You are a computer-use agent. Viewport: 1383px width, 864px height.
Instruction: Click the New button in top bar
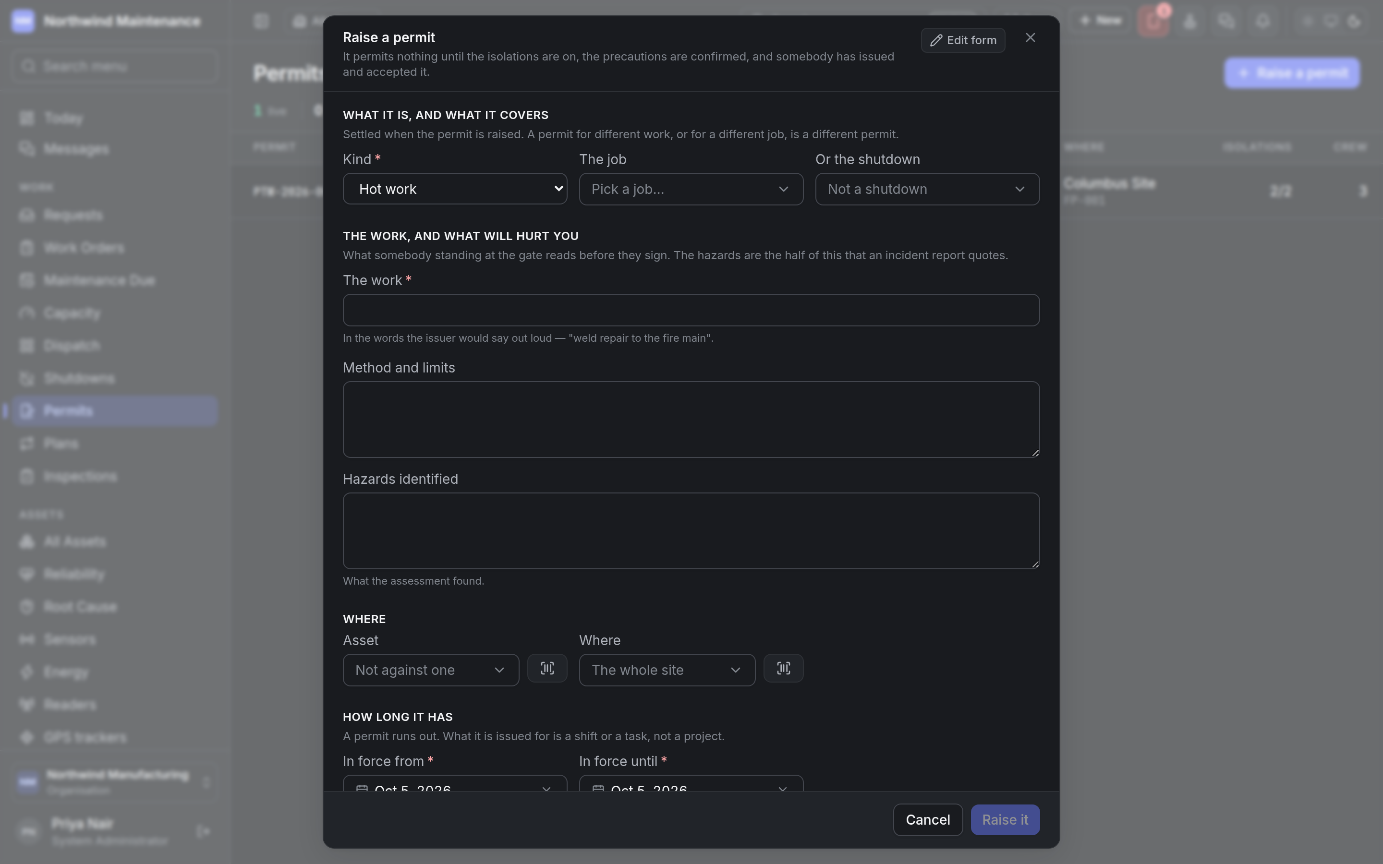click(x=1100, y=21)
